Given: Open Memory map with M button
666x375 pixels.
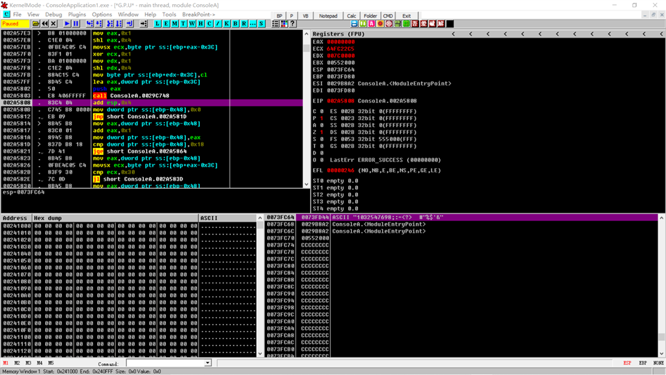Looking at the screenshot, I should [174, 24].
